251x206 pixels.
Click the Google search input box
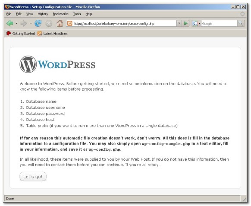coord(219,24)
